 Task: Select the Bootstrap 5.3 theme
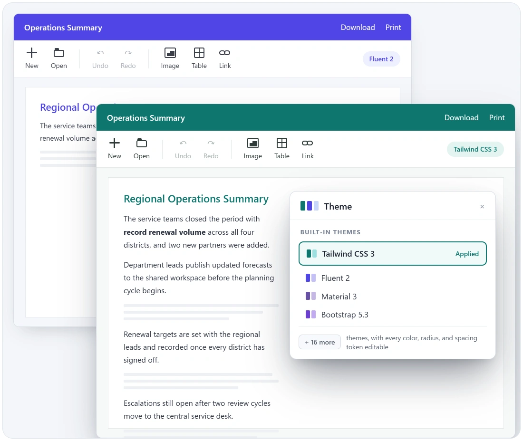393,315
